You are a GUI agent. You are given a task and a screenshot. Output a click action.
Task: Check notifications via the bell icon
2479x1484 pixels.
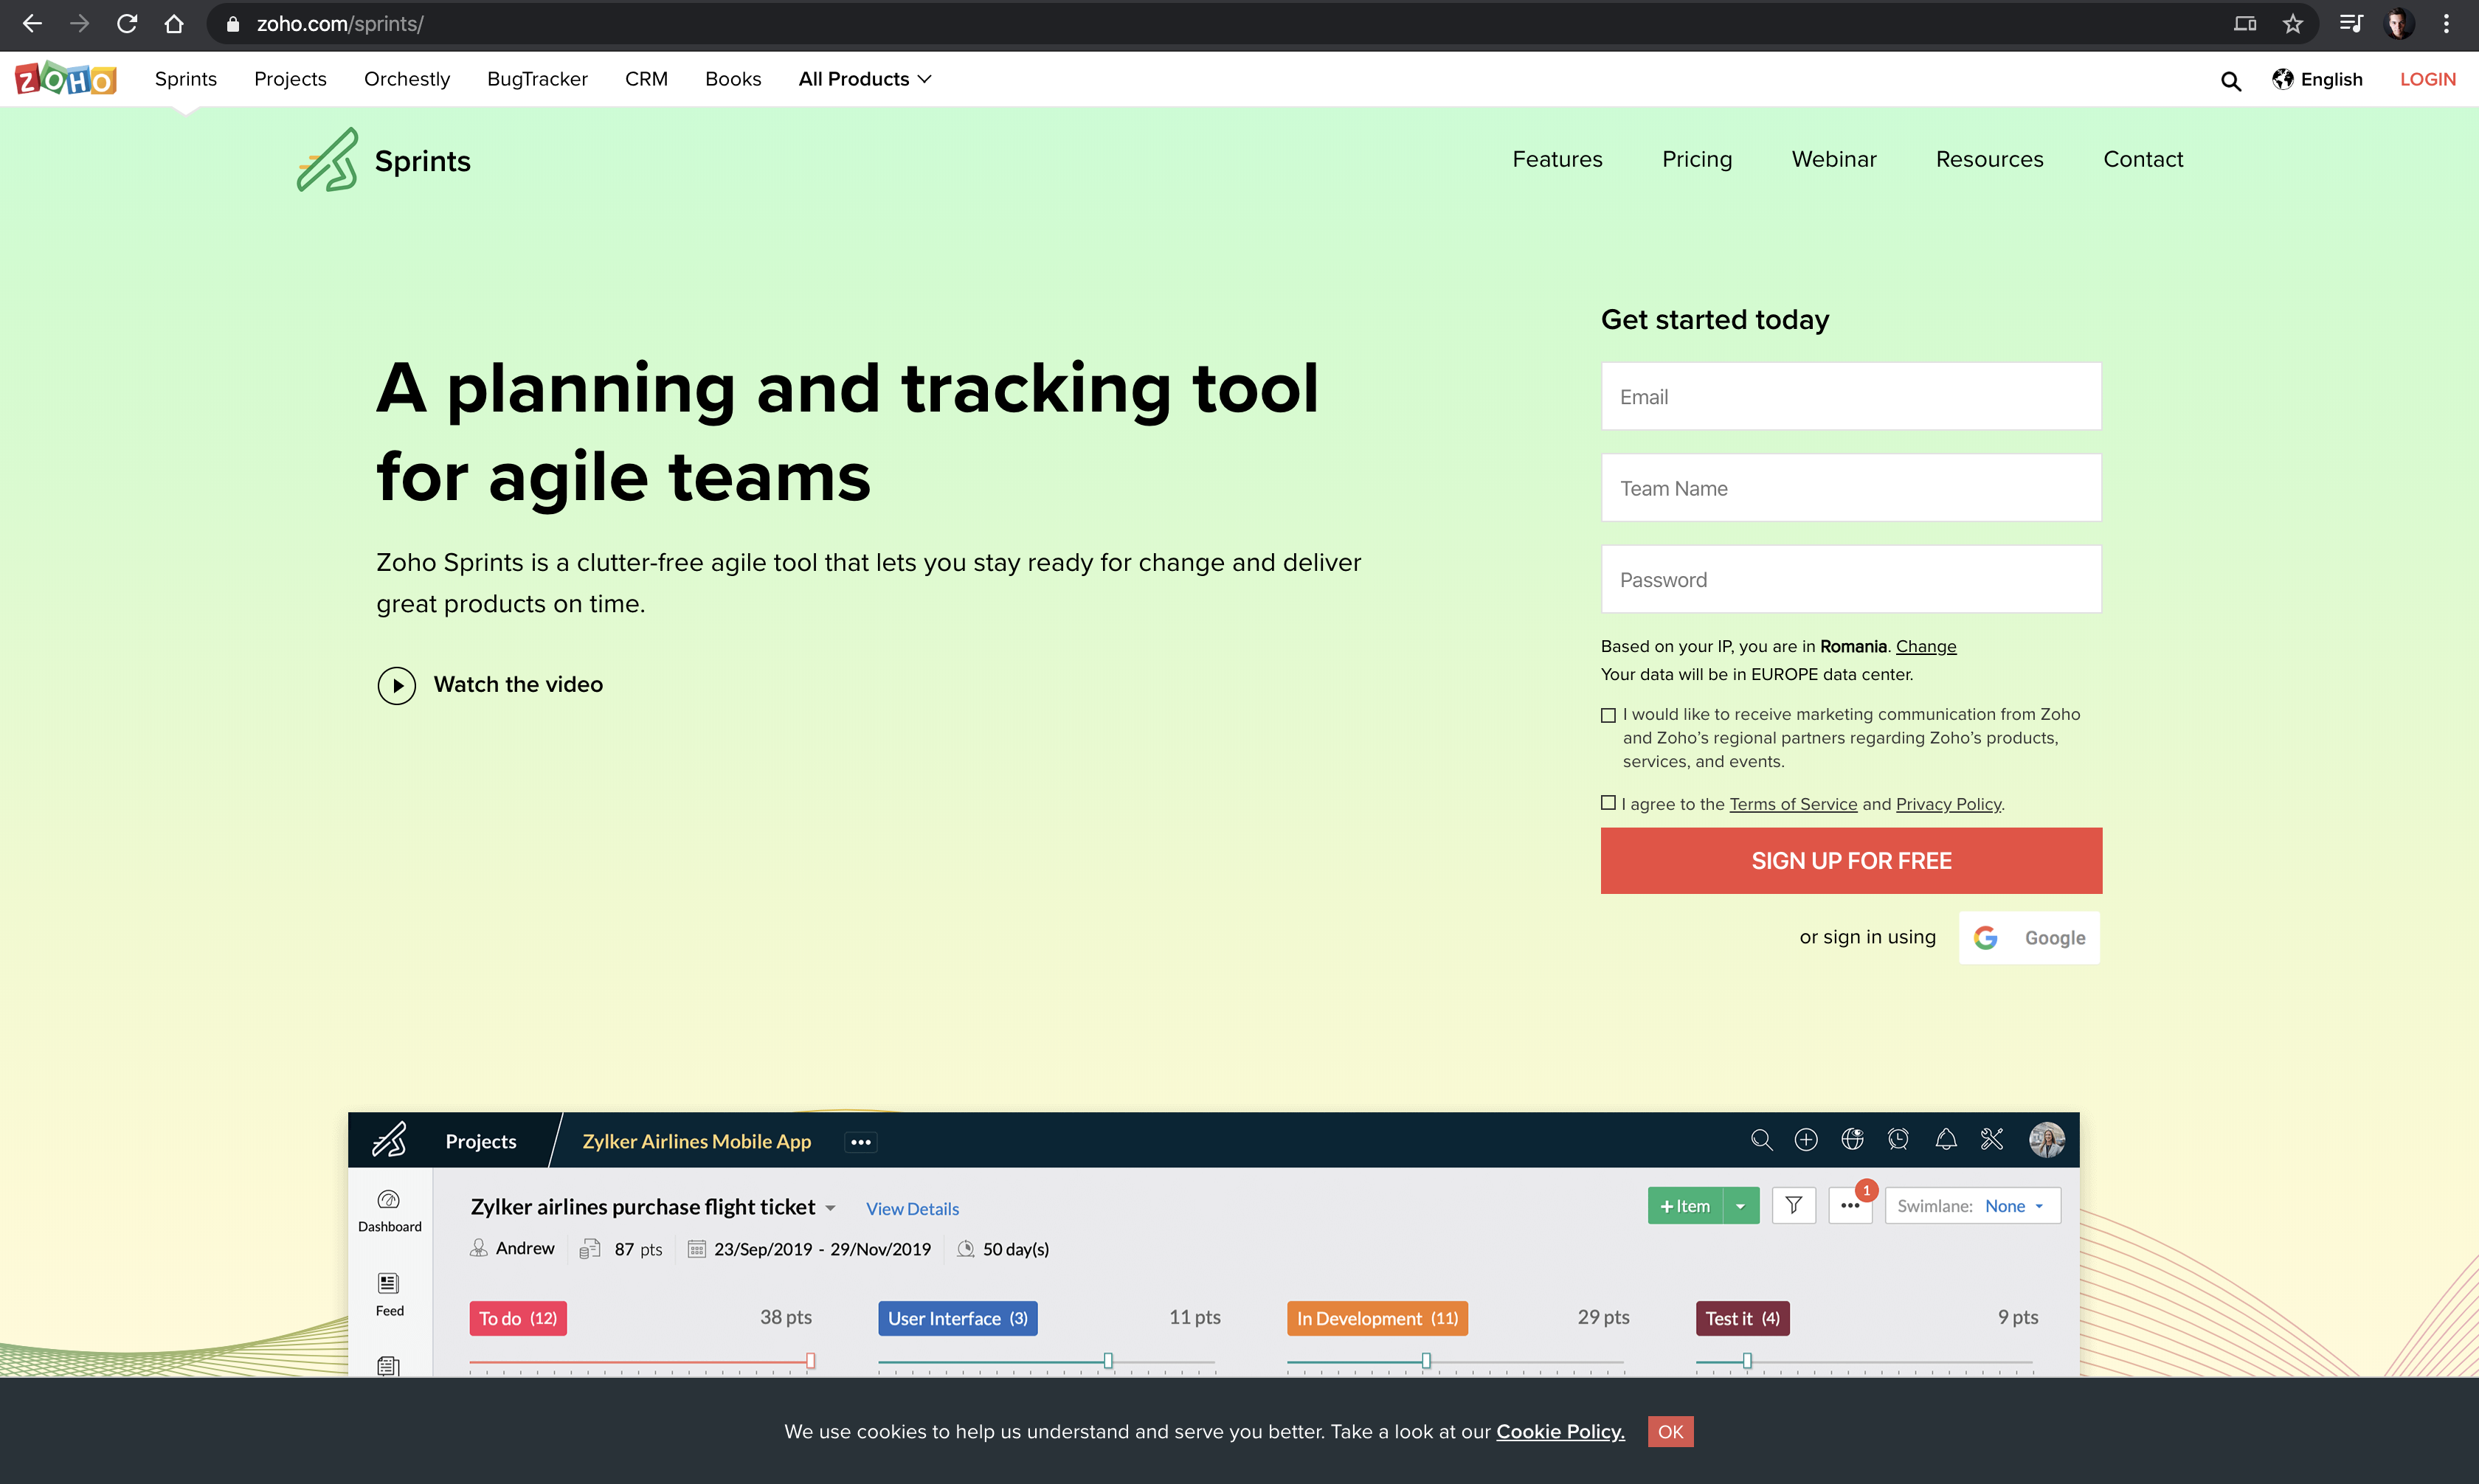1945,1139
